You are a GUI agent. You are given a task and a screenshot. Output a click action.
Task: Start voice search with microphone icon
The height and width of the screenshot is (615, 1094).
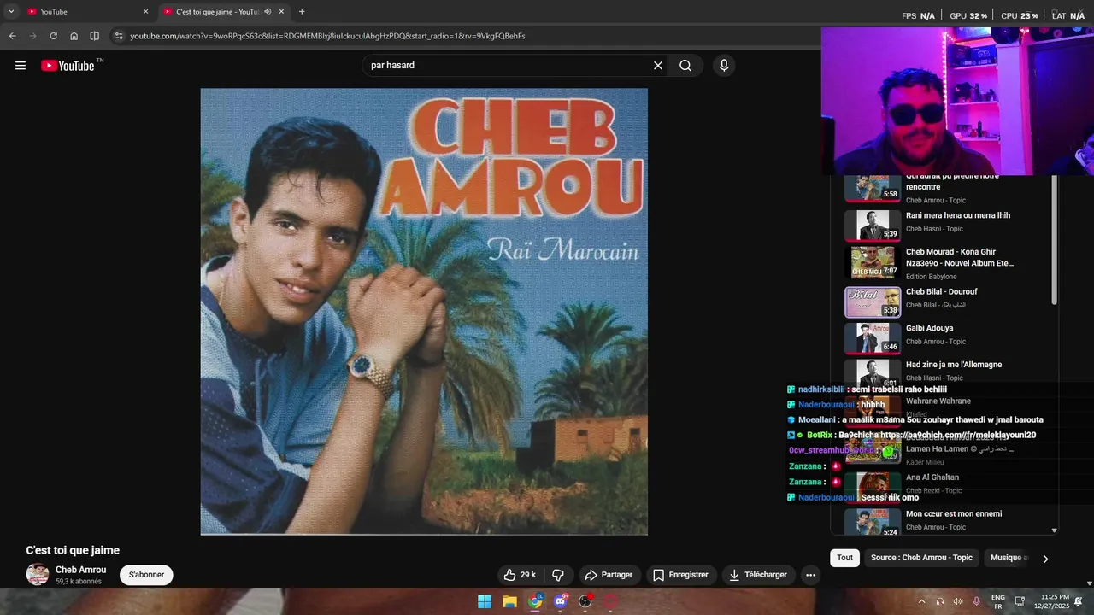[724, 66]
